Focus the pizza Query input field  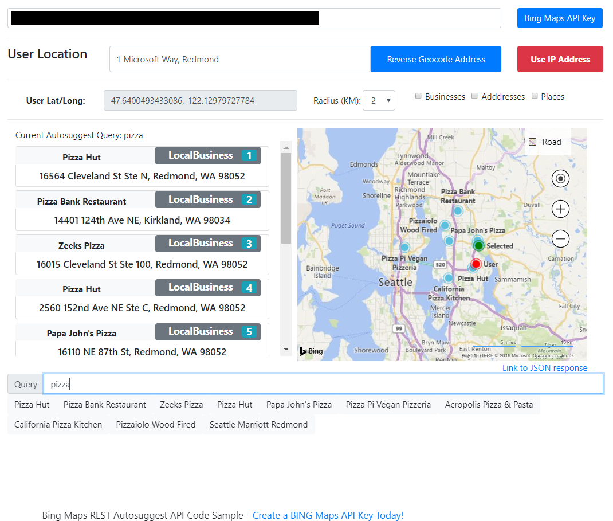(323, 385)
